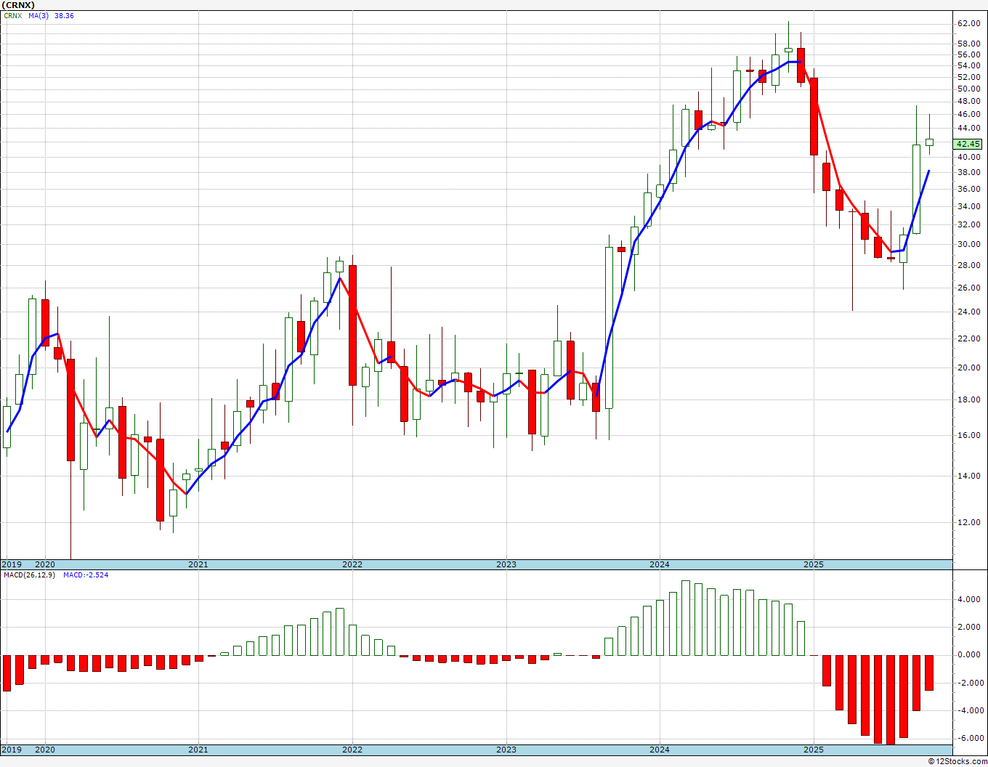Click the 2023 label on price timeline

506,564
